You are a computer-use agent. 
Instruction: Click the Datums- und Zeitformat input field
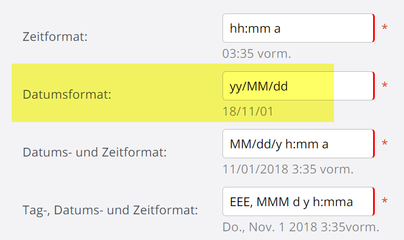[x=298, y=144]
